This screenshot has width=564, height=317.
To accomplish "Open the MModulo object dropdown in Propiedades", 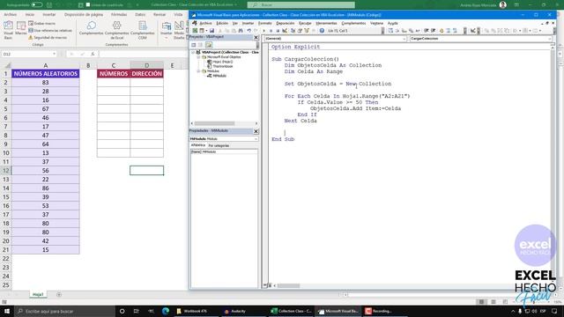I will [x=256, y=139].
